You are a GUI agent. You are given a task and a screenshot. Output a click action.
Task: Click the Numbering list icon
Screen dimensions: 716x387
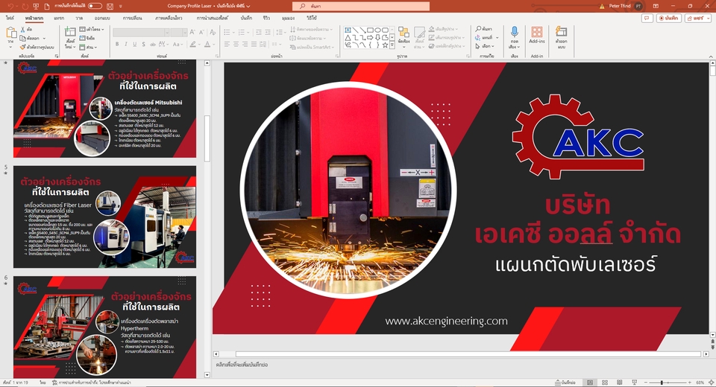click(x=242, y=32)
